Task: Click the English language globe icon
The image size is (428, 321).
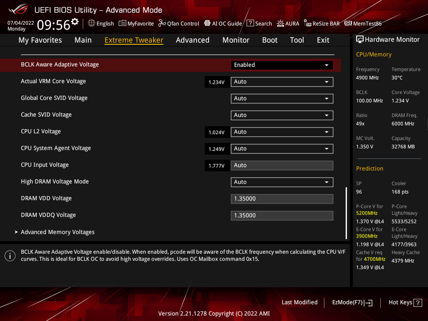Action: (x=92, y=23)
